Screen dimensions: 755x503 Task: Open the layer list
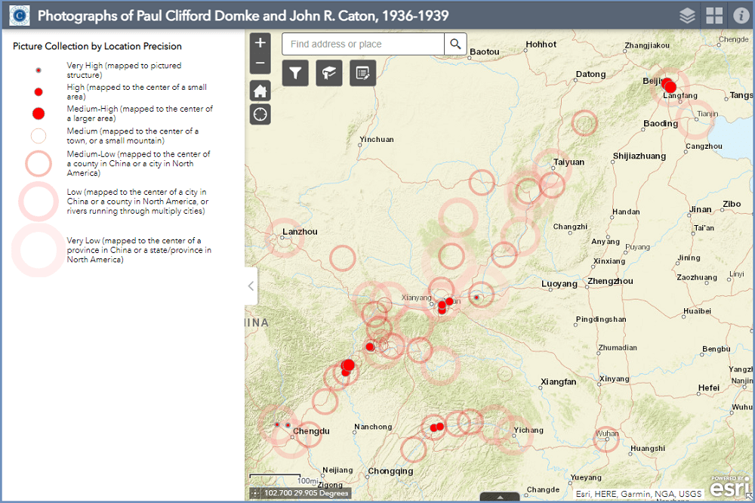point(687,16)
